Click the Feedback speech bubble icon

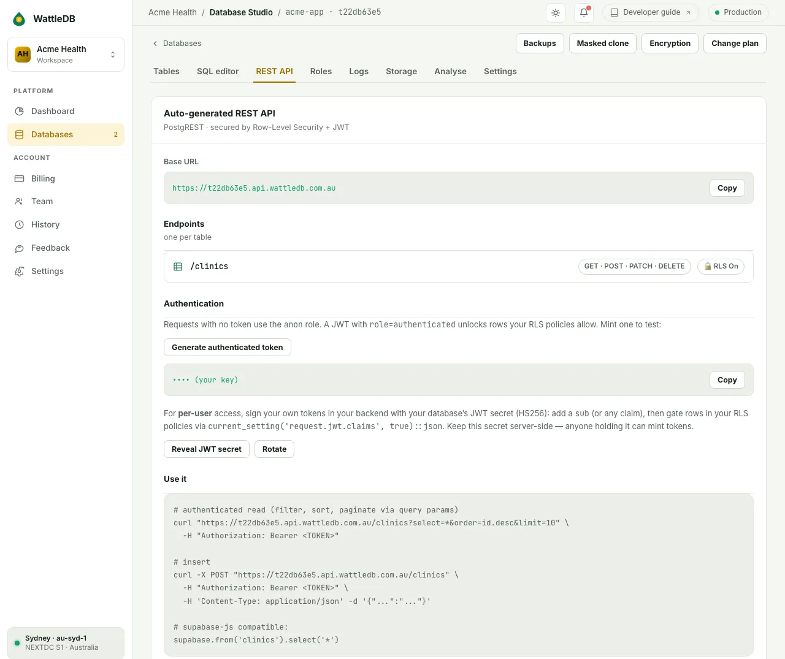click(20, 248)
